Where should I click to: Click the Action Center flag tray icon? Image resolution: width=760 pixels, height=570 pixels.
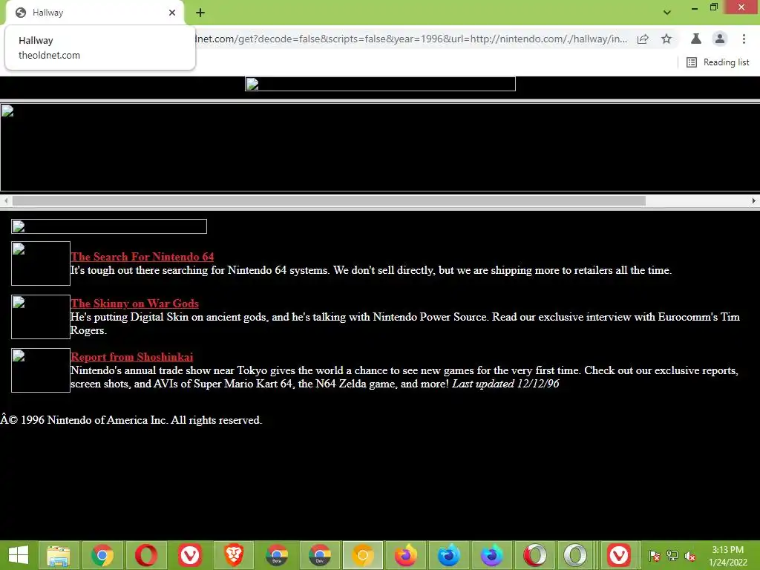655,556
